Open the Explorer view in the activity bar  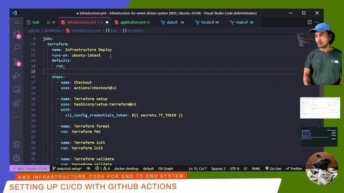point(17,34)
